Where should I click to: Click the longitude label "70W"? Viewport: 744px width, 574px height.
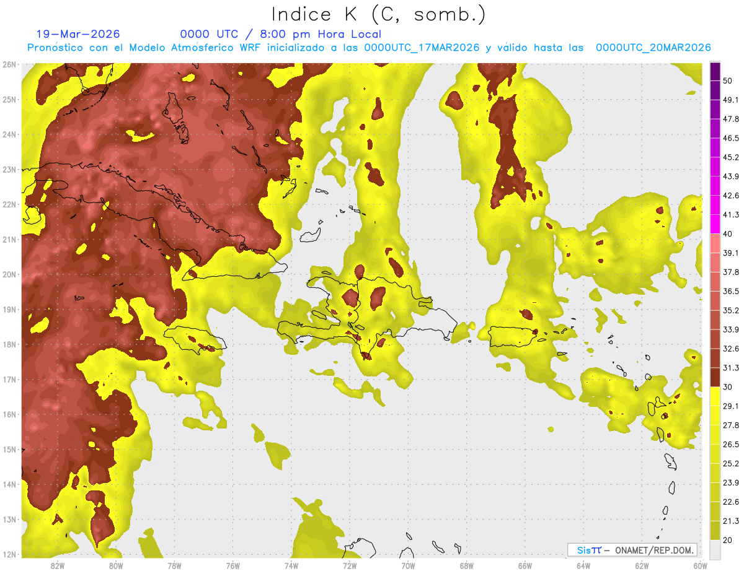pos(408,565)
